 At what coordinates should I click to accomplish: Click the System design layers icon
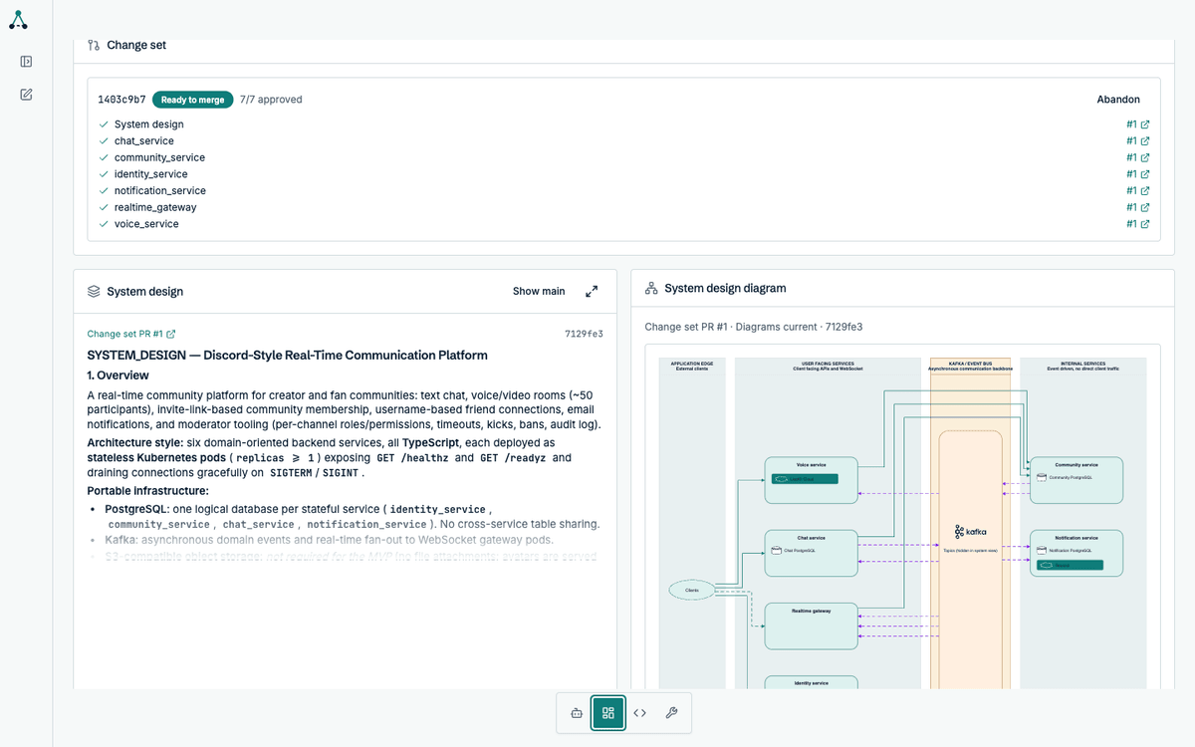[94, 292]
